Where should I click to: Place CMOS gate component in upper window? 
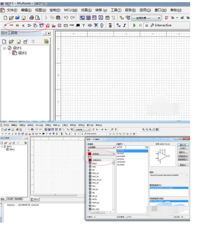42,25
